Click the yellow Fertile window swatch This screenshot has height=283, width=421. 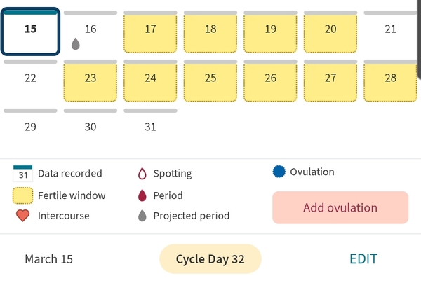point(23,195)
